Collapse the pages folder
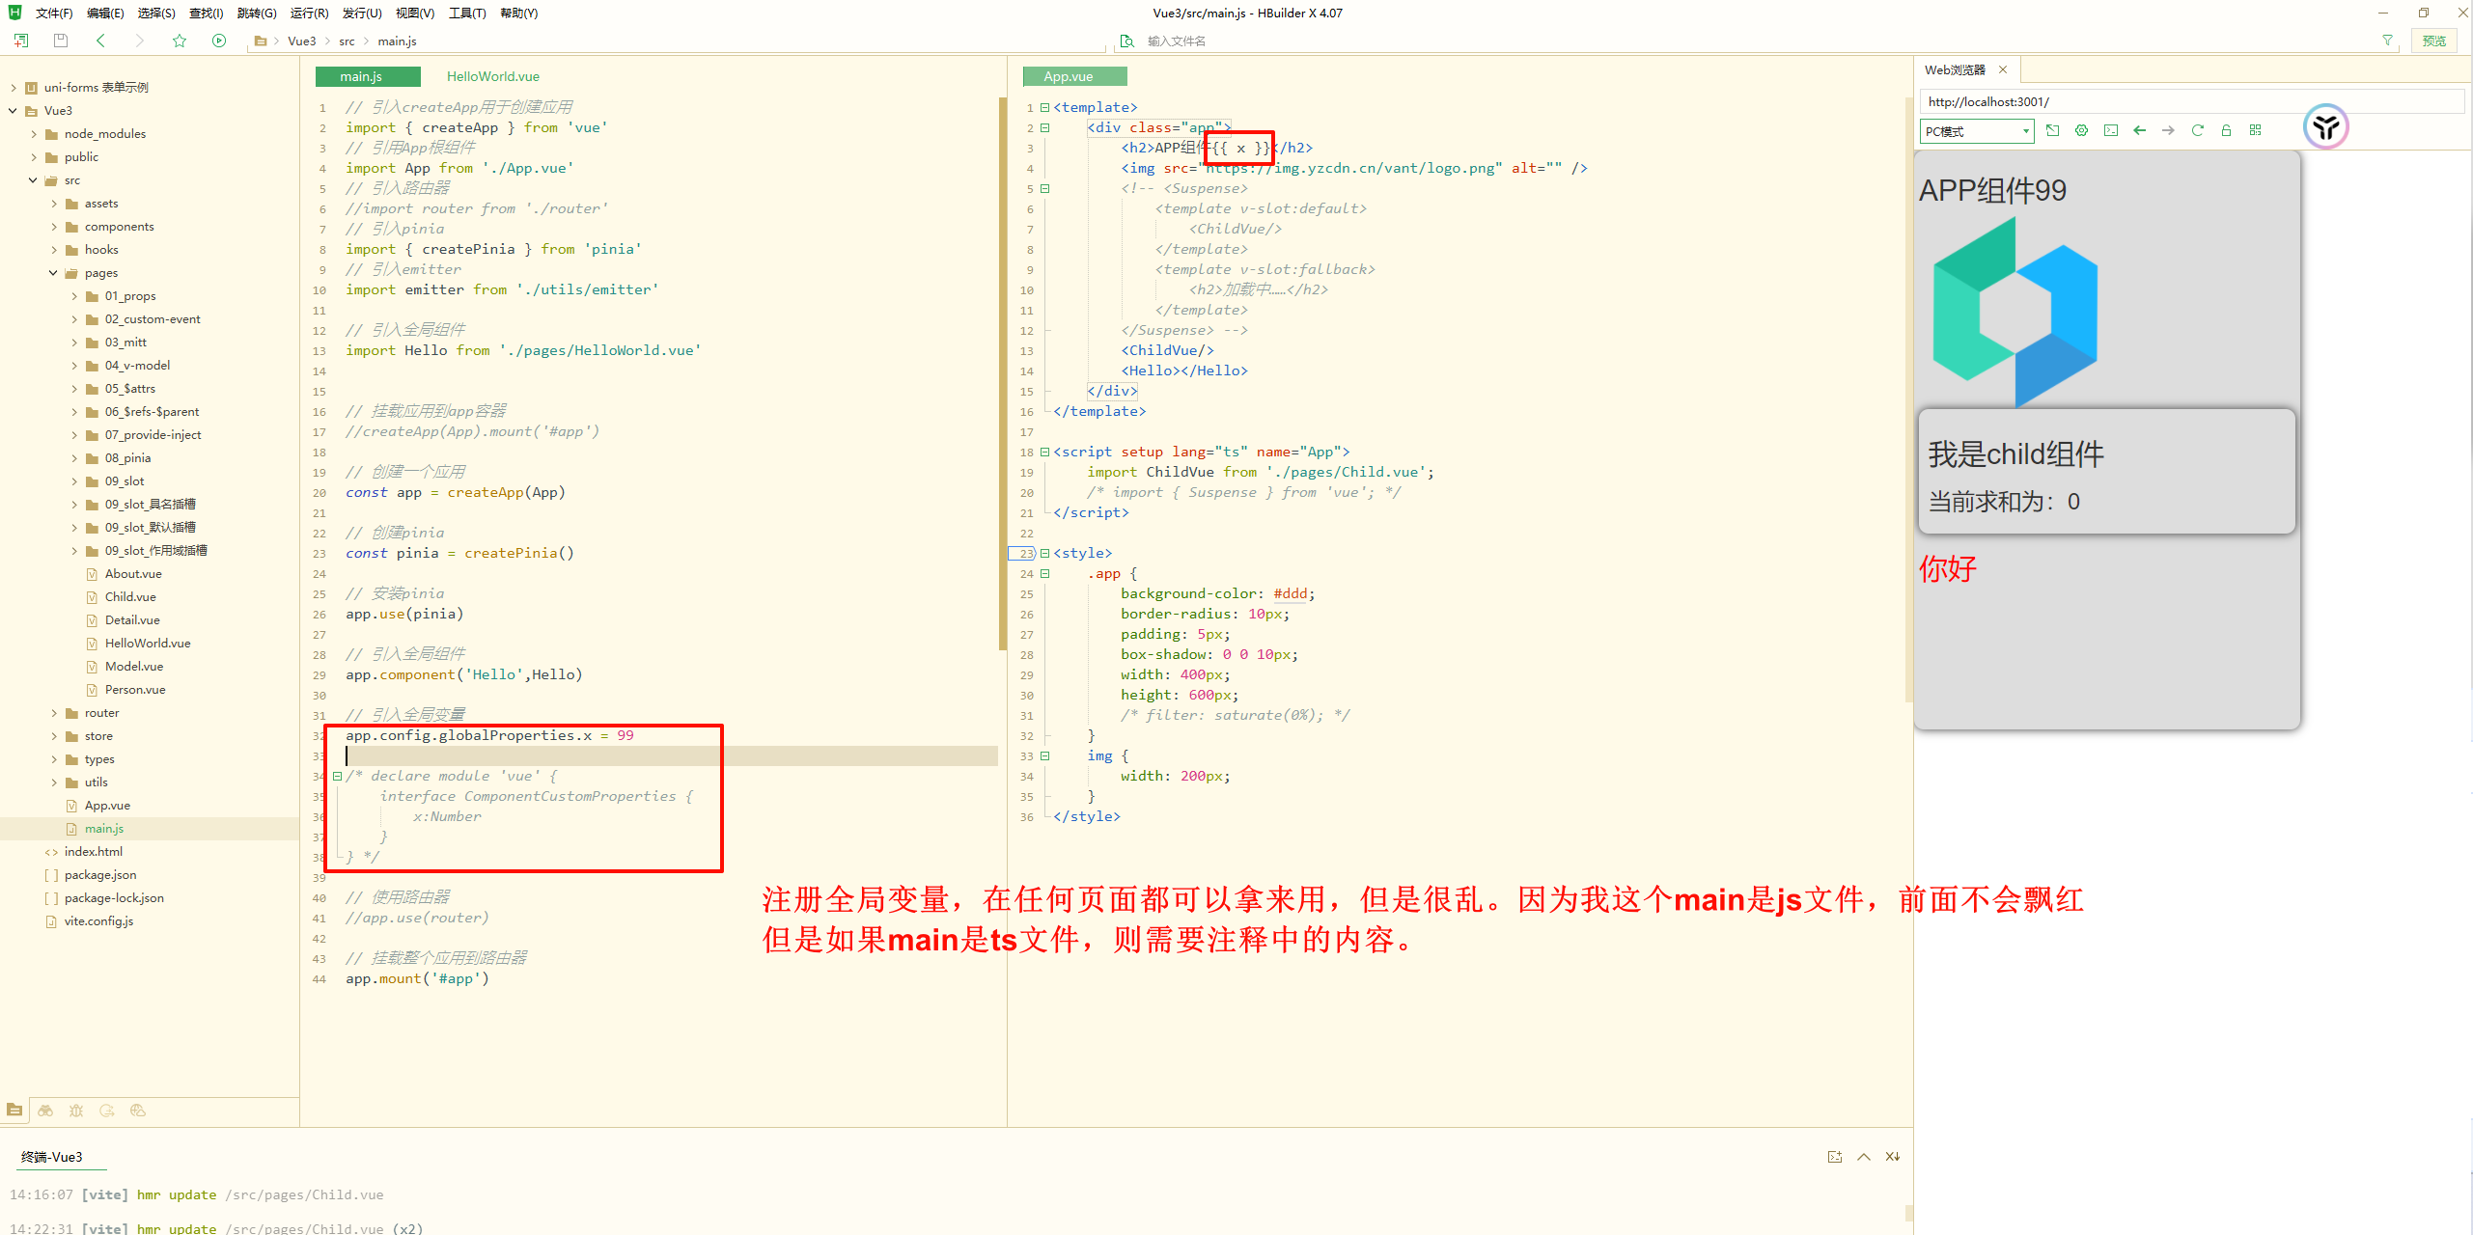The width and height of the screenshot is (2473, 1235). (53, 273)
